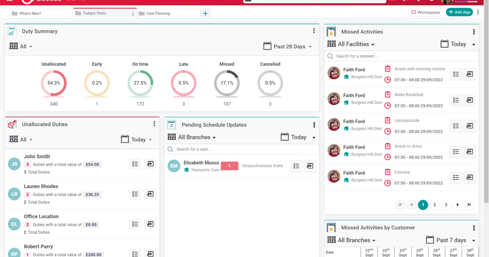Click open-record icon for Make Breakfast activity
Viewport: 489px width, 257px height.
click(x=469, y=100)
